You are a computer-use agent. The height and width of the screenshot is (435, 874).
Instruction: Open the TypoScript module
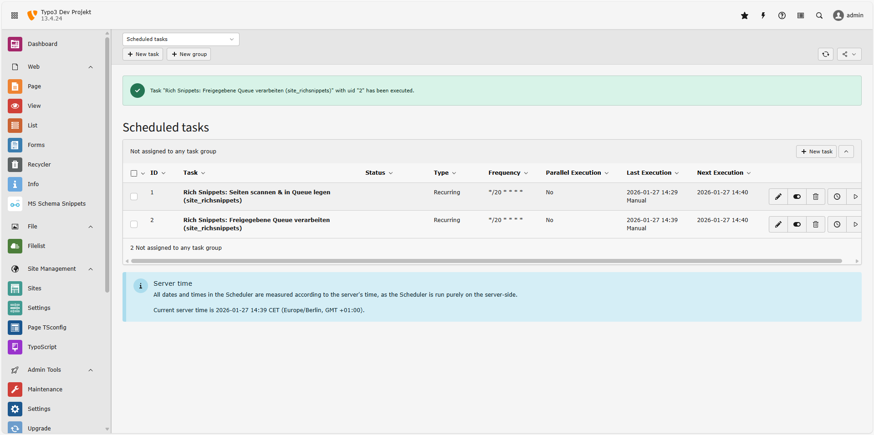click(x=41, y=347)
